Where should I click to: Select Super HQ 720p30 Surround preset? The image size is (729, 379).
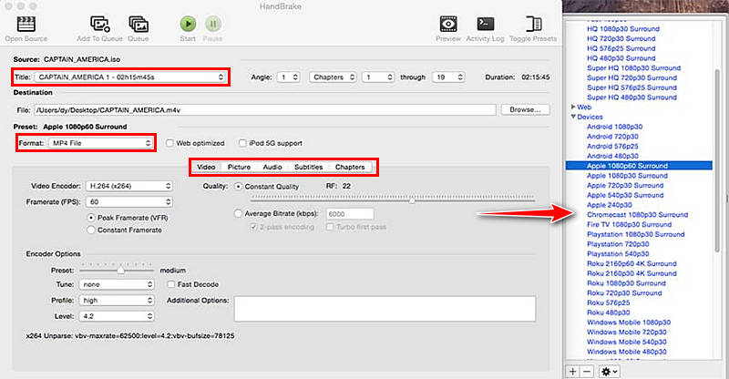(x=631, y=77)
